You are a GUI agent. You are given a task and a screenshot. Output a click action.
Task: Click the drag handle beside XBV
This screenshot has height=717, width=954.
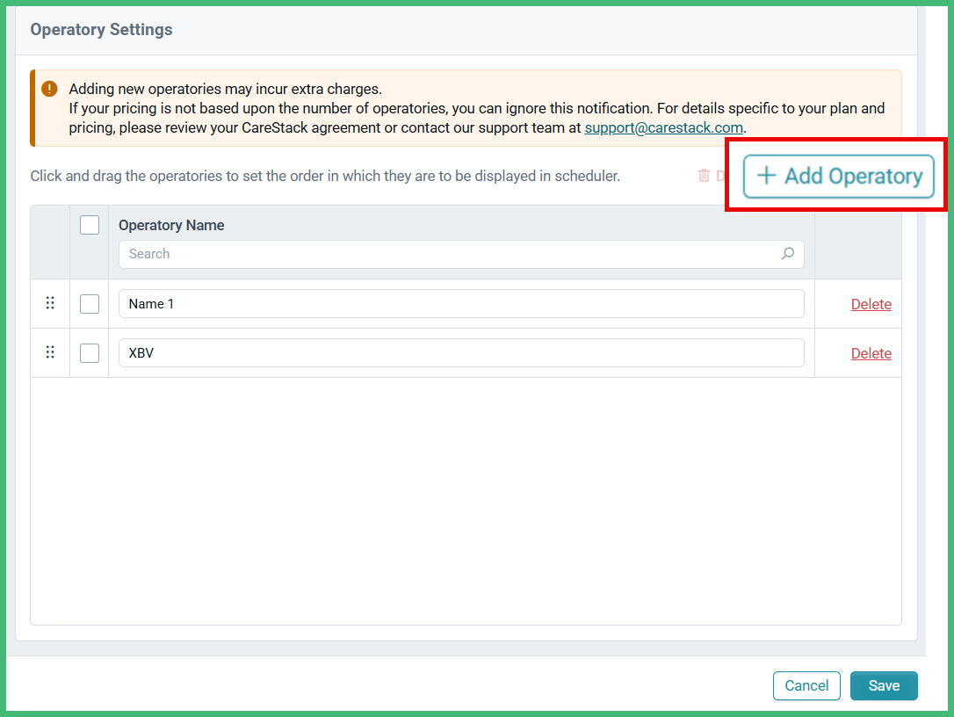click(50, 352)
